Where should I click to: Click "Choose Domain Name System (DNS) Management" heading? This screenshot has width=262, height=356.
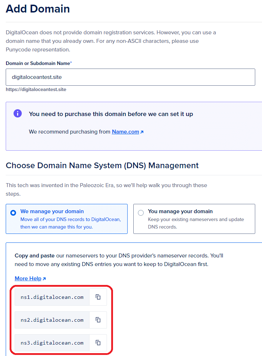pos(102,165)
